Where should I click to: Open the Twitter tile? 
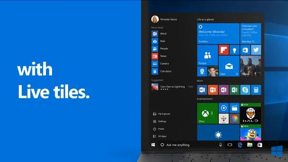pos(256,50)
